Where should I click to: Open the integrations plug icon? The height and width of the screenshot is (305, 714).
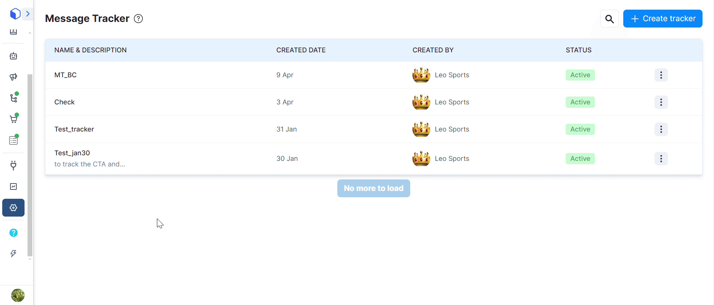pyautogui.click(x=13, y=165)
